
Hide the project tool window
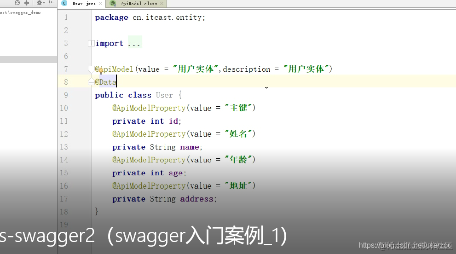pyautogui.click(x=51, y=3)
